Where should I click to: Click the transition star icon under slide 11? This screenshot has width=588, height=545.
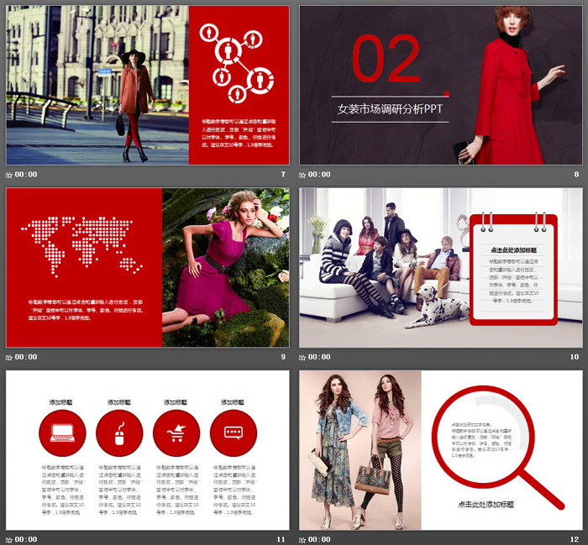click(x=9, y=539)
